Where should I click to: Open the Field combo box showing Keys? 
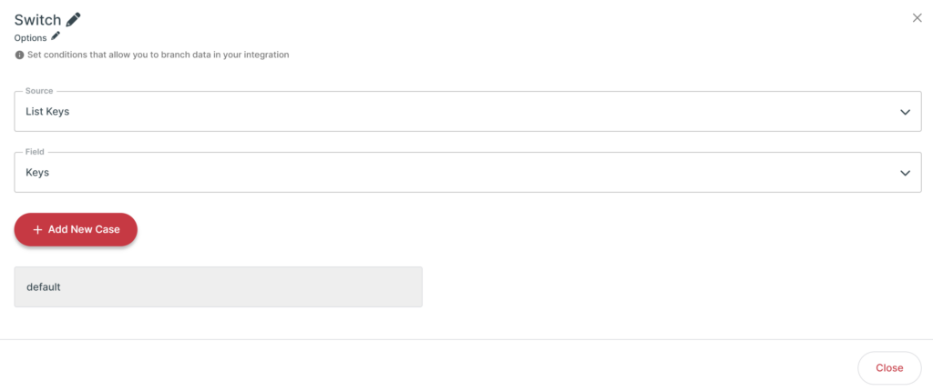[x=467, y=173]
